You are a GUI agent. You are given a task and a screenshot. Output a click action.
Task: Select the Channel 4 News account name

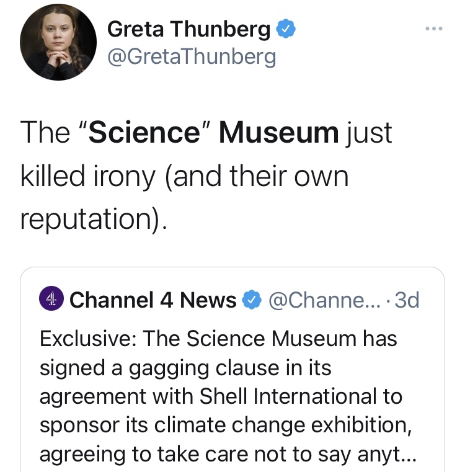pos(153,300)
